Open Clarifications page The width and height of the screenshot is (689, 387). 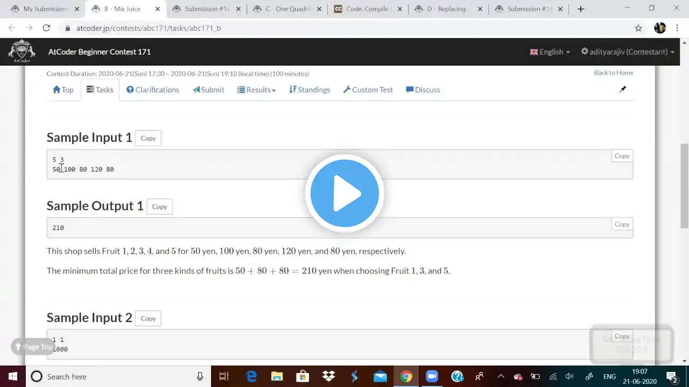pyautogui.click(x=153, y=90)
